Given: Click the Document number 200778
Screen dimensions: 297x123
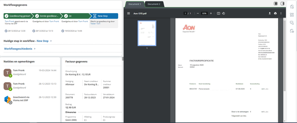Looking at the screenshot, I should 69,98.
